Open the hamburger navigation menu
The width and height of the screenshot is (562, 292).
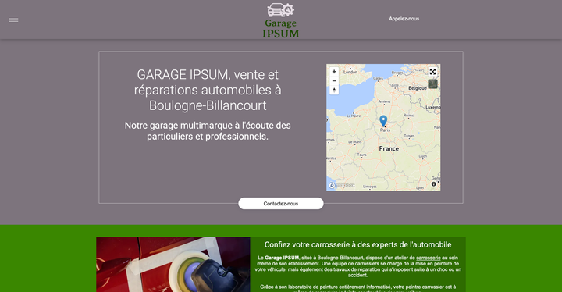point(13,19)
